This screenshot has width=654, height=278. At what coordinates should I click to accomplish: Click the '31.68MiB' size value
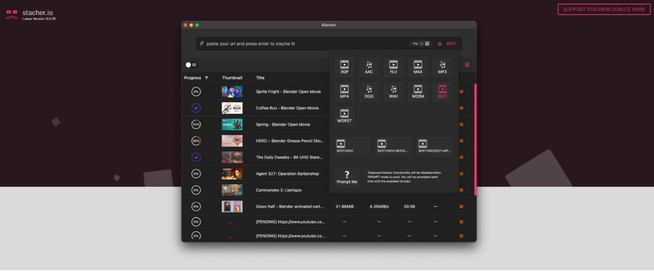tap(345, 207)
